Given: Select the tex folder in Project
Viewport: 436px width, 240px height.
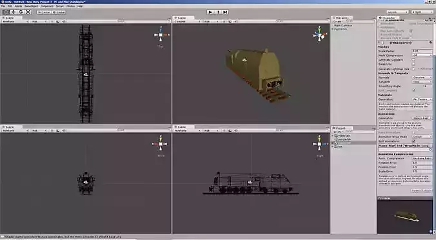Looking at the screenshot, I should click(x=339, y=146).
